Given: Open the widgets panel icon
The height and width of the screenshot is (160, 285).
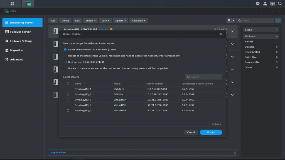Looking at the screenshot, I should click(x=272, y=4).
